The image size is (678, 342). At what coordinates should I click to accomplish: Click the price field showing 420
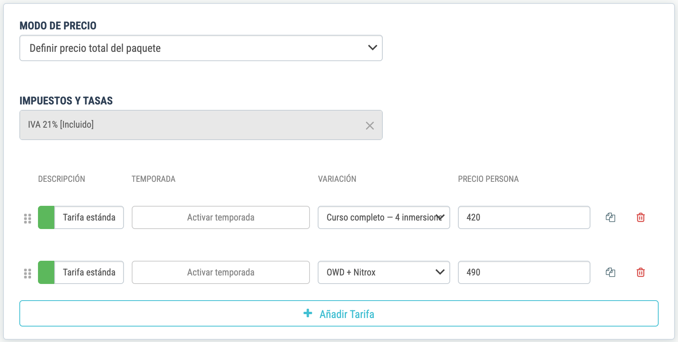click(x=524, y=217)
